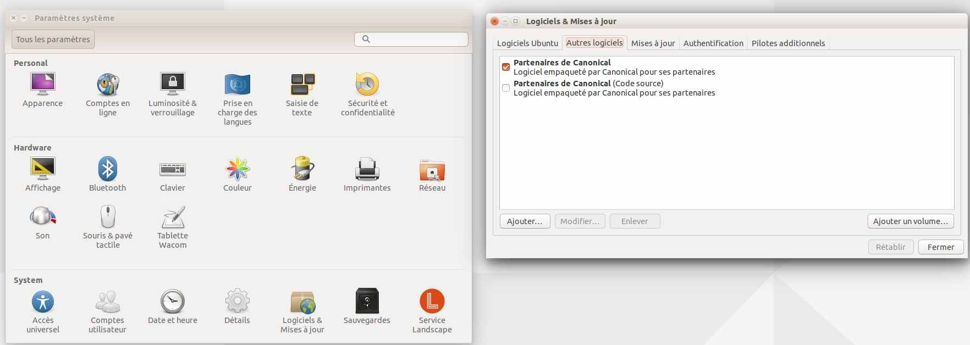The width and height of the screenshot is (970, 345).
Task: Click Ajouter un volume... button
Action: click(x=910, y=221)
